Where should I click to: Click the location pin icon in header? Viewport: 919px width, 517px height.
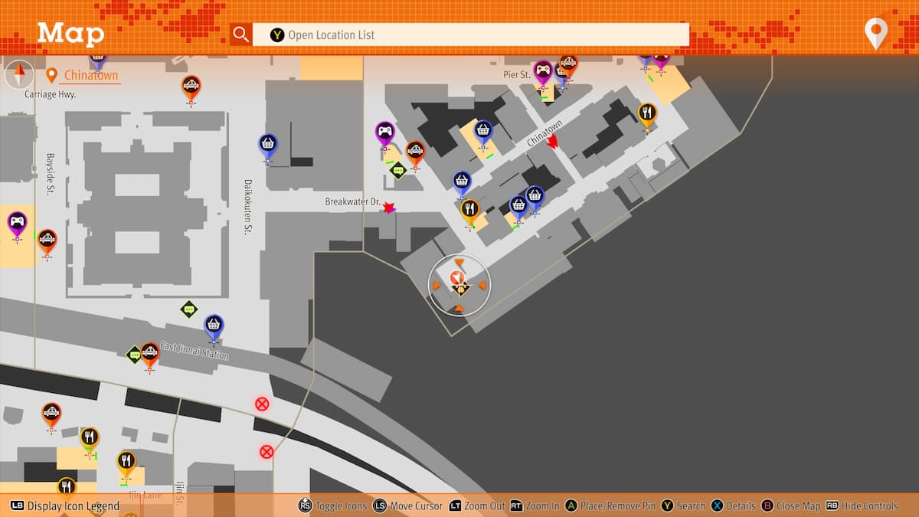tap(875, 34)
